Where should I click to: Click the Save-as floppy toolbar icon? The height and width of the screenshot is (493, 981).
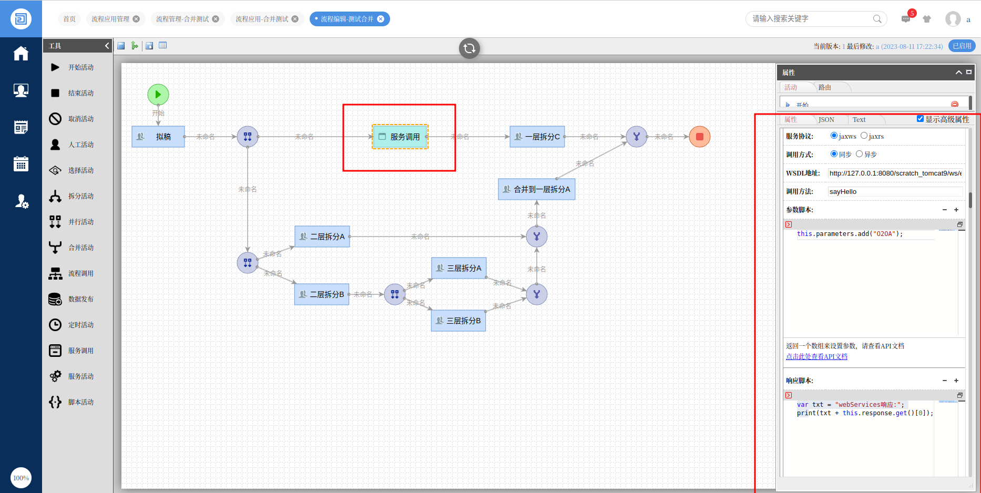(149, 46)
